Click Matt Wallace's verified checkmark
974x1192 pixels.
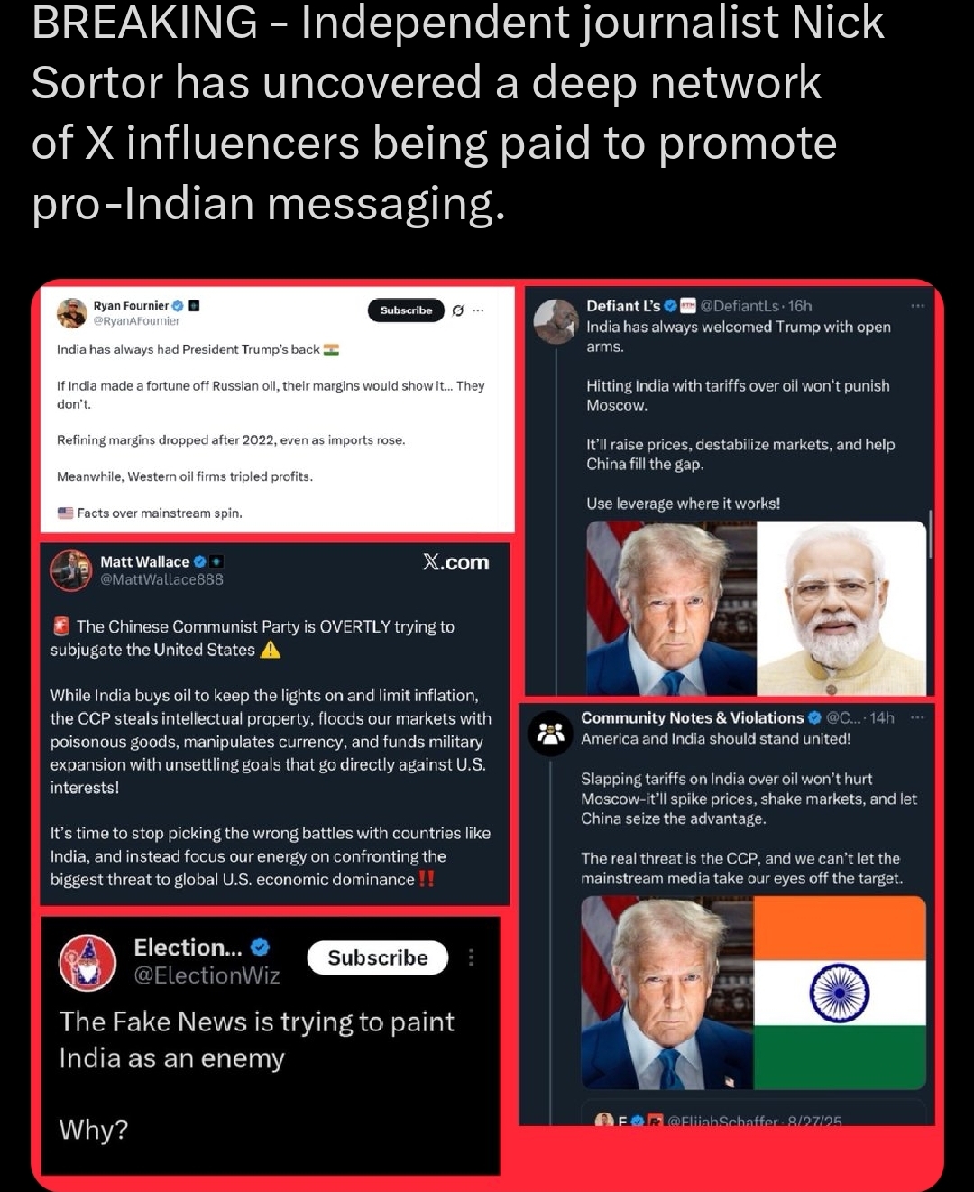point(200,561)
